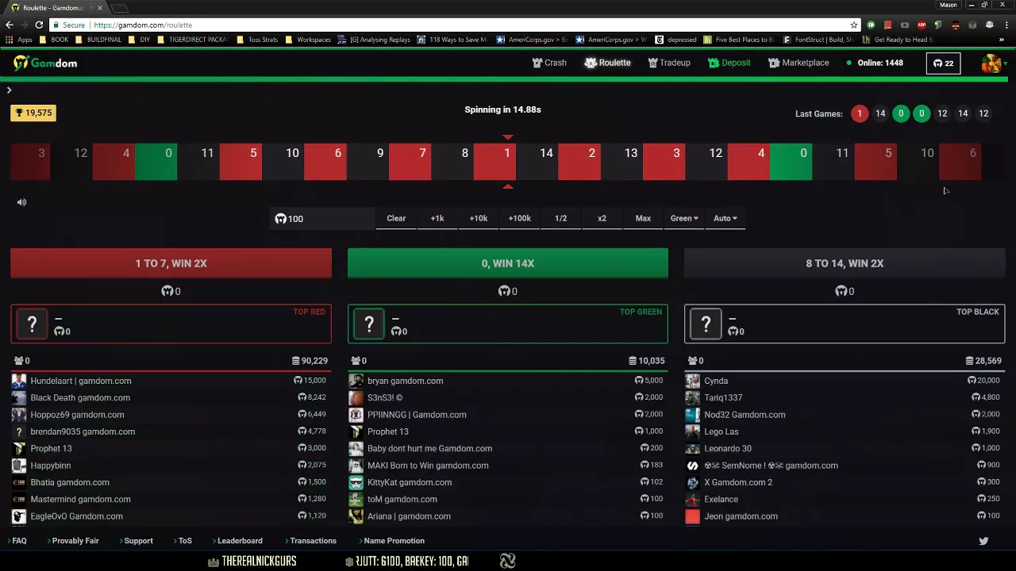Viewport: 1016px width, 571px height.
Task: Click S3nS3! player avatar
Action: tap(356, 398)
